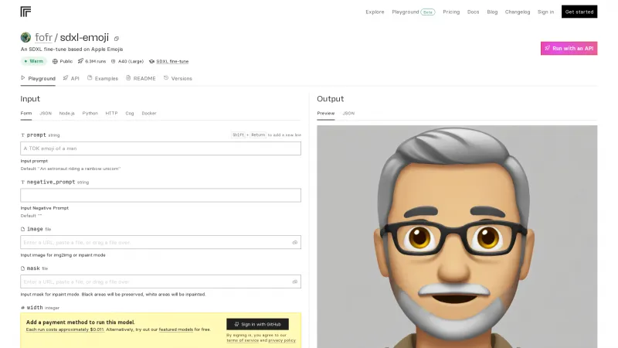
Task: Open the privacy policy link
Action: [x=282, y=340]
